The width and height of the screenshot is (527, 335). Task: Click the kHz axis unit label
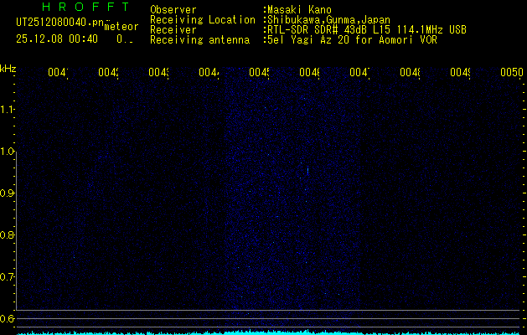(8, 69)
